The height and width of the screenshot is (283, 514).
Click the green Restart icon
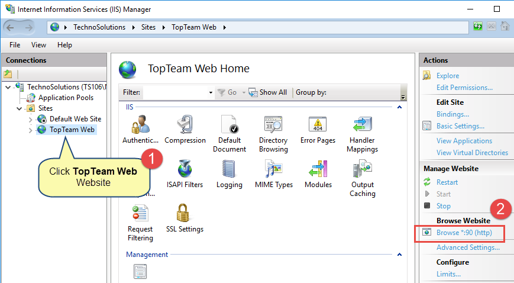tap(427, 182)
